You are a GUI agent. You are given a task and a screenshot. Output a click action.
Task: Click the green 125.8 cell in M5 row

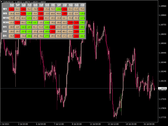(x=82, y=14)
